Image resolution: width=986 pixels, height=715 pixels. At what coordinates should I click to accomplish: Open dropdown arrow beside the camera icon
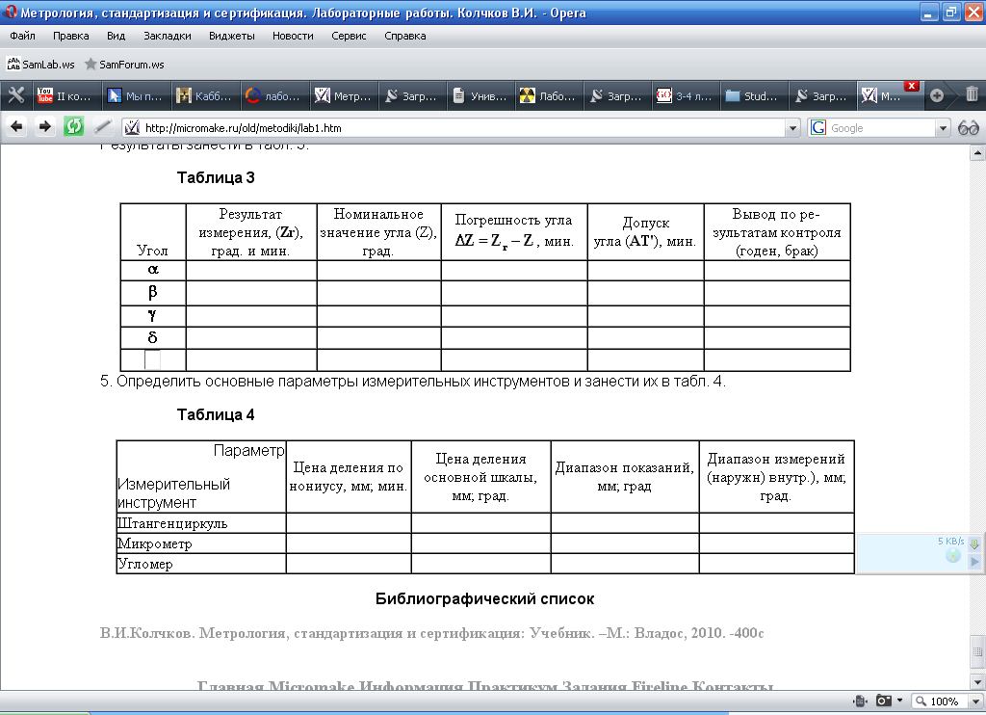click(899, 701)
